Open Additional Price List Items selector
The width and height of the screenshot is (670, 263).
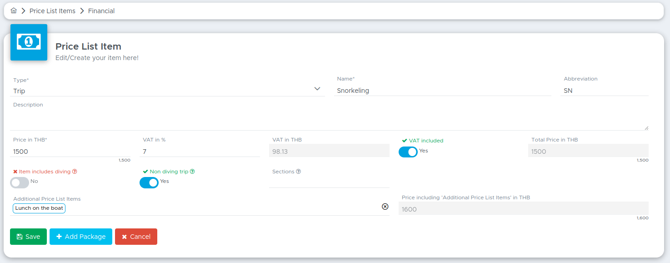pyautogui.click(x=200, y=208)
